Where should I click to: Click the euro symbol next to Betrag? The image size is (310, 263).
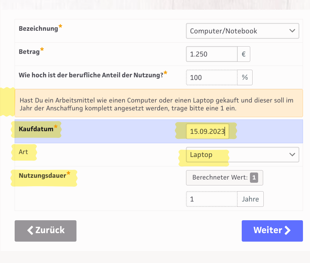click(x=243, y=54)
